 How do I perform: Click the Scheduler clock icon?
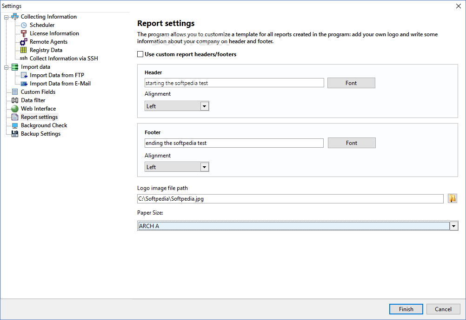(24, 25)
